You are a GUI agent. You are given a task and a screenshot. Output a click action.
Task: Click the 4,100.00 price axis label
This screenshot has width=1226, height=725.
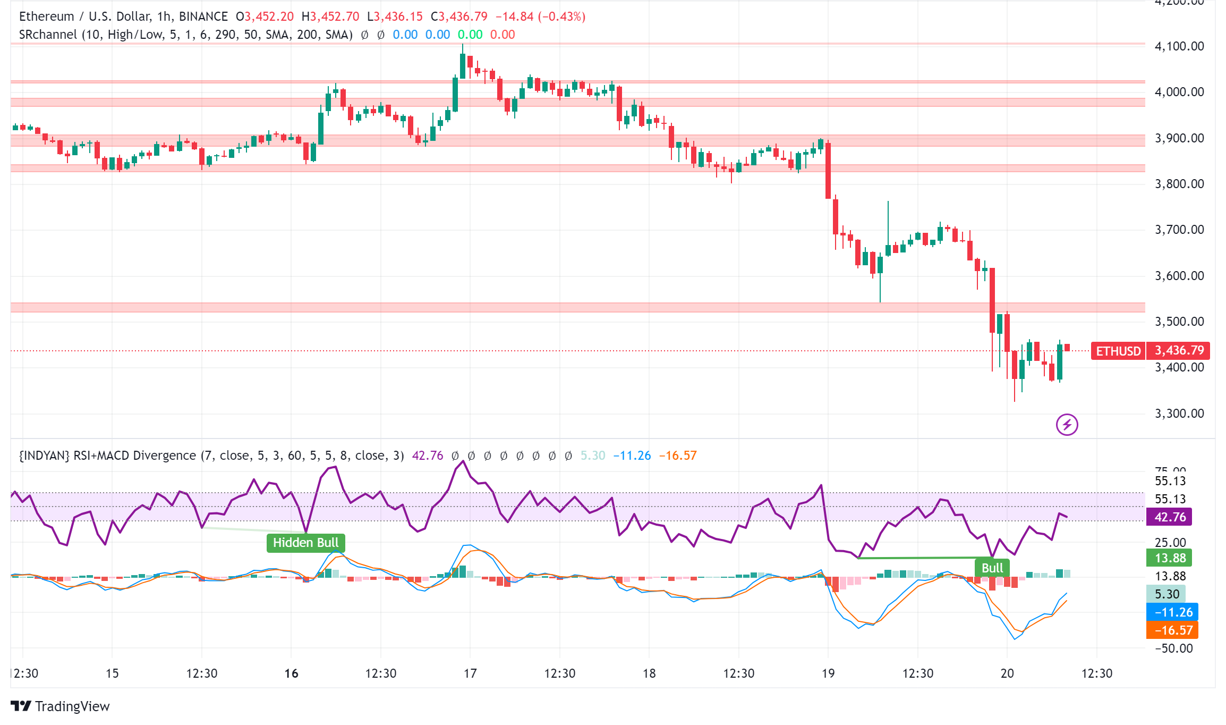point(1179,46)
